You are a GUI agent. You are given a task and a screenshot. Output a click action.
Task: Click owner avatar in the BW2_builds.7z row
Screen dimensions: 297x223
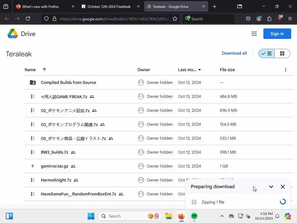141,152
